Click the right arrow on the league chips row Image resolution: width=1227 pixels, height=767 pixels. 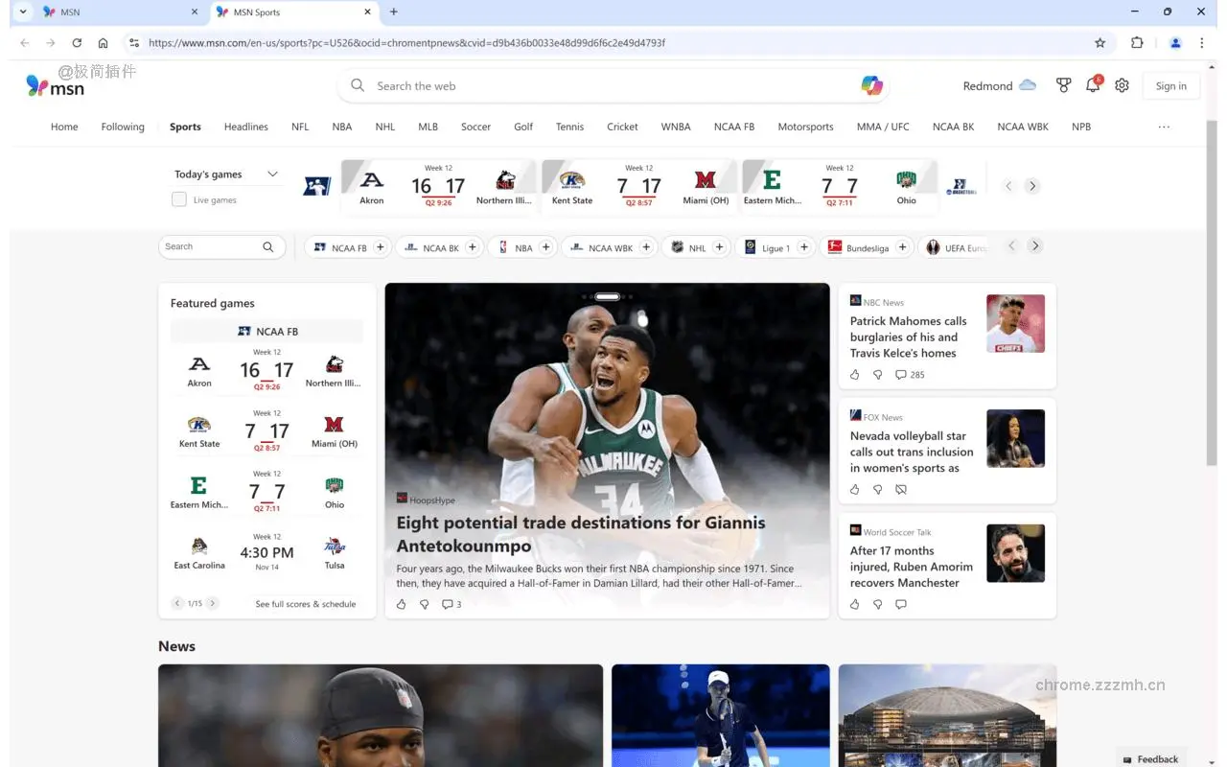tap(1035, 245)
